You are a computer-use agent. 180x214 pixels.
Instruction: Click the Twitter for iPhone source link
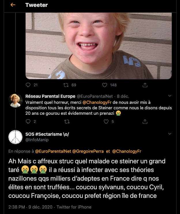point(74,207)
